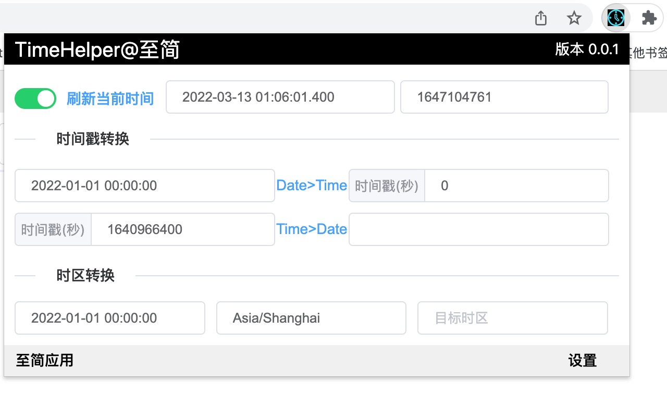The image size is (667, 417).
Task: Click the 时间戳(秒) result field showing 0
Action: click(x=516, y=186)
